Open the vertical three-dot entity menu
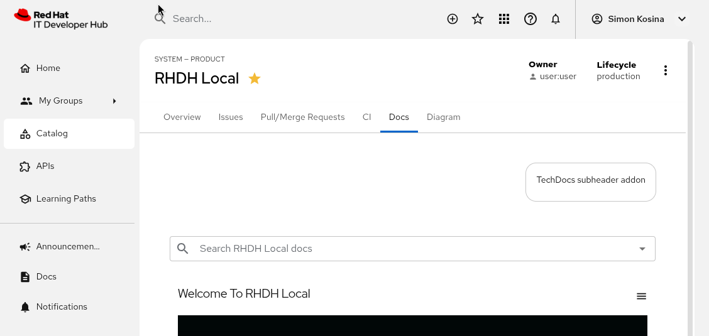The image size is (709, 336). pos(666,70)
